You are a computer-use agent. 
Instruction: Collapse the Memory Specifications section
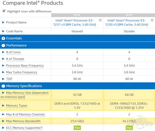(x=78, y=86)
